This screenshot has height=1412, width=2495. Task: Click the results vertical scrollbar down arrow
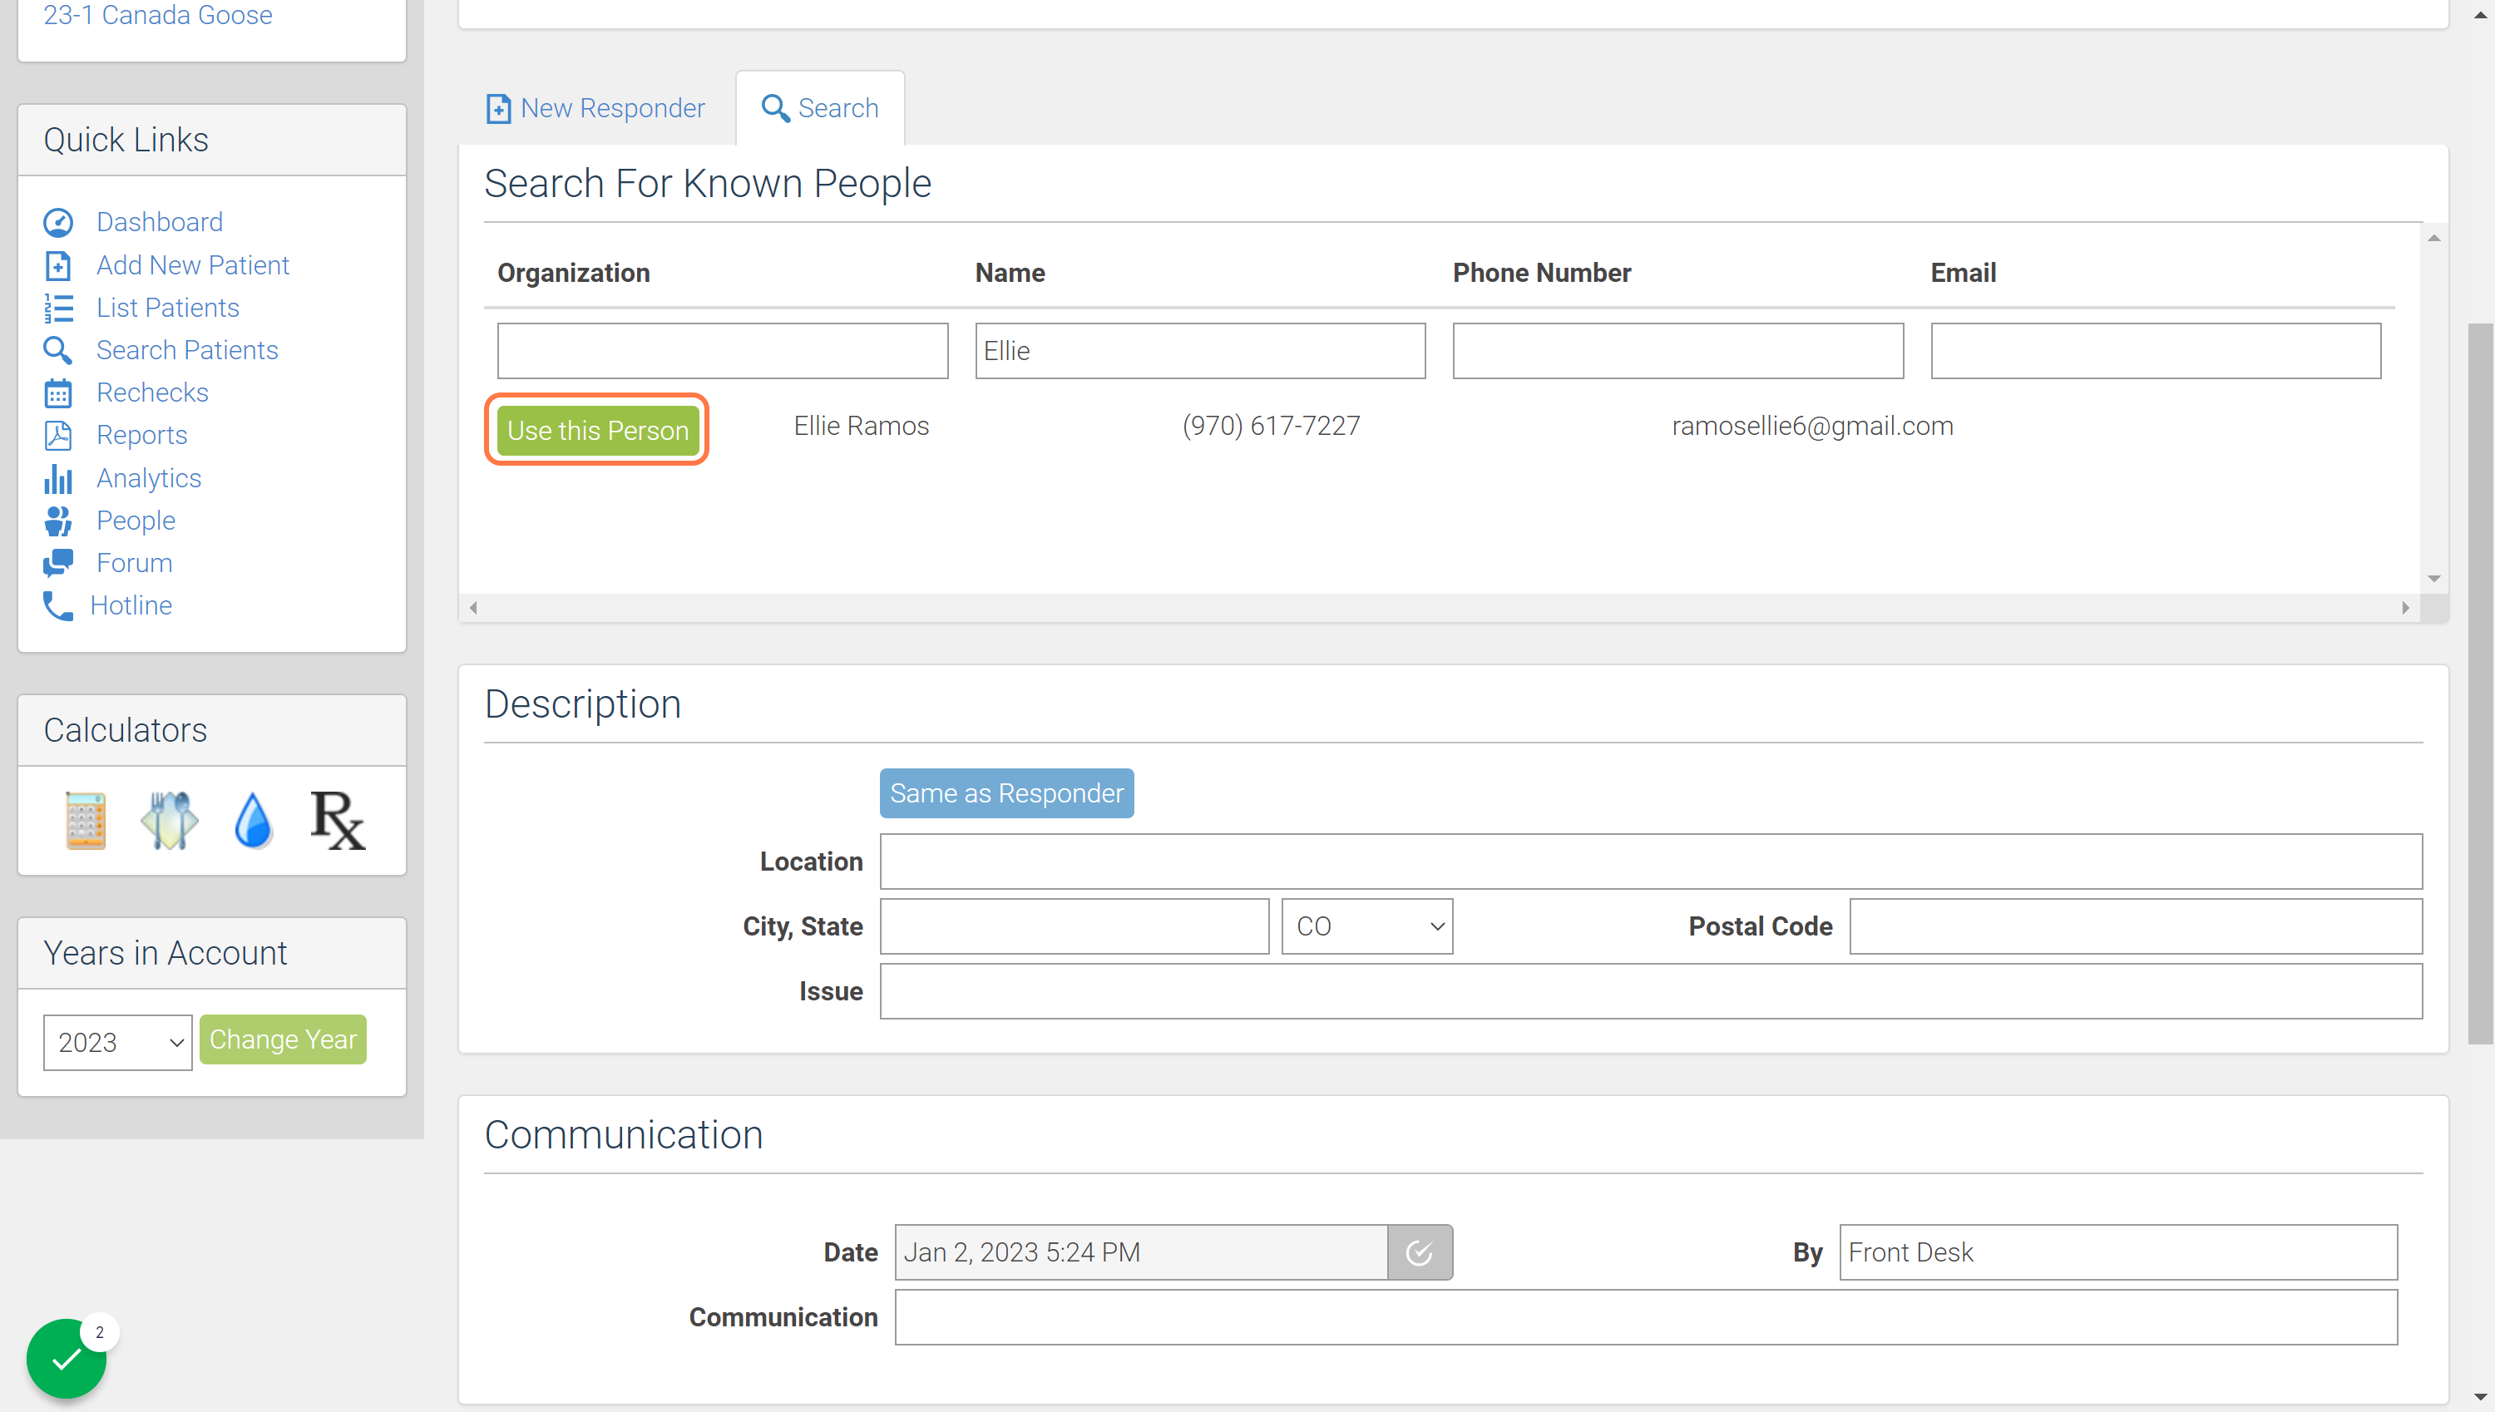2434,579
